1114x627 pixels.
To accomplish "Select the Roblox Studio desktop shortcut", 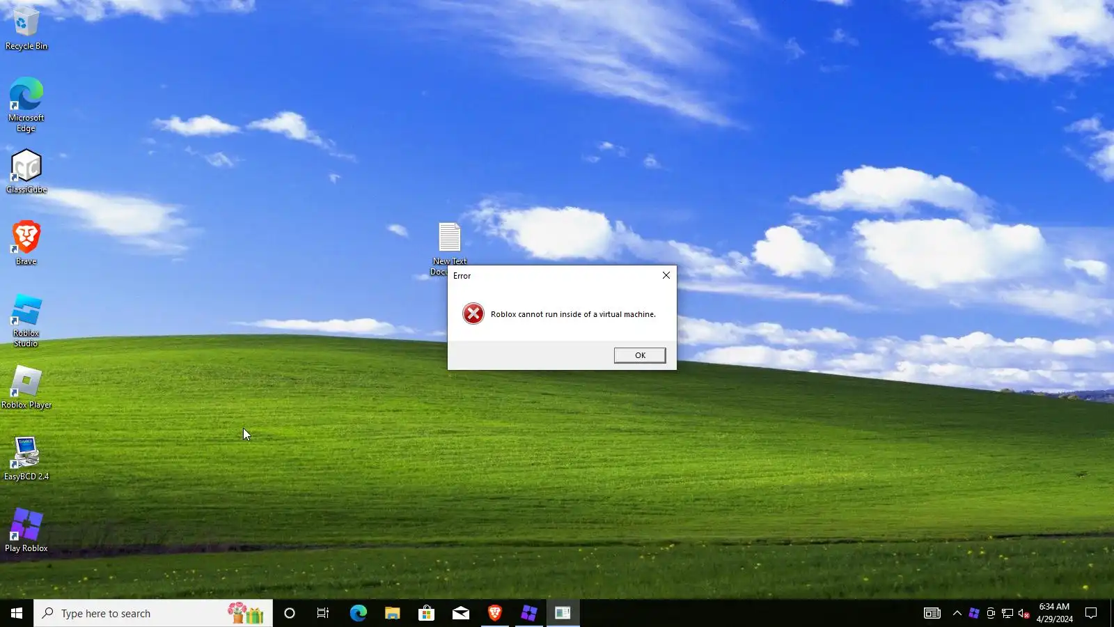I will [x=26, y=320].
